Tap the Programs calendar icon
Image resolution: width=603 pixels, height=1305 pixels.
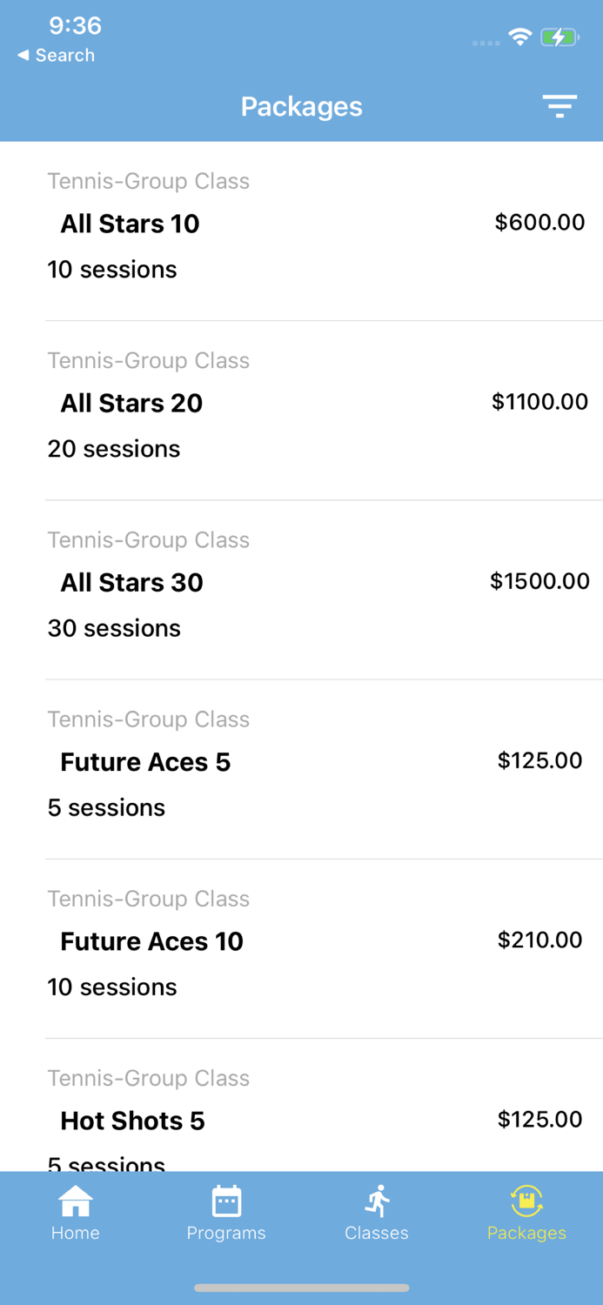(226, 1201)
